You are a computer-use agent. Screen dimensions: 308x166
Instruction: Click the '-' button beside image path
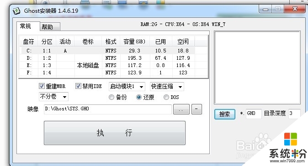(x=196, y=109)
